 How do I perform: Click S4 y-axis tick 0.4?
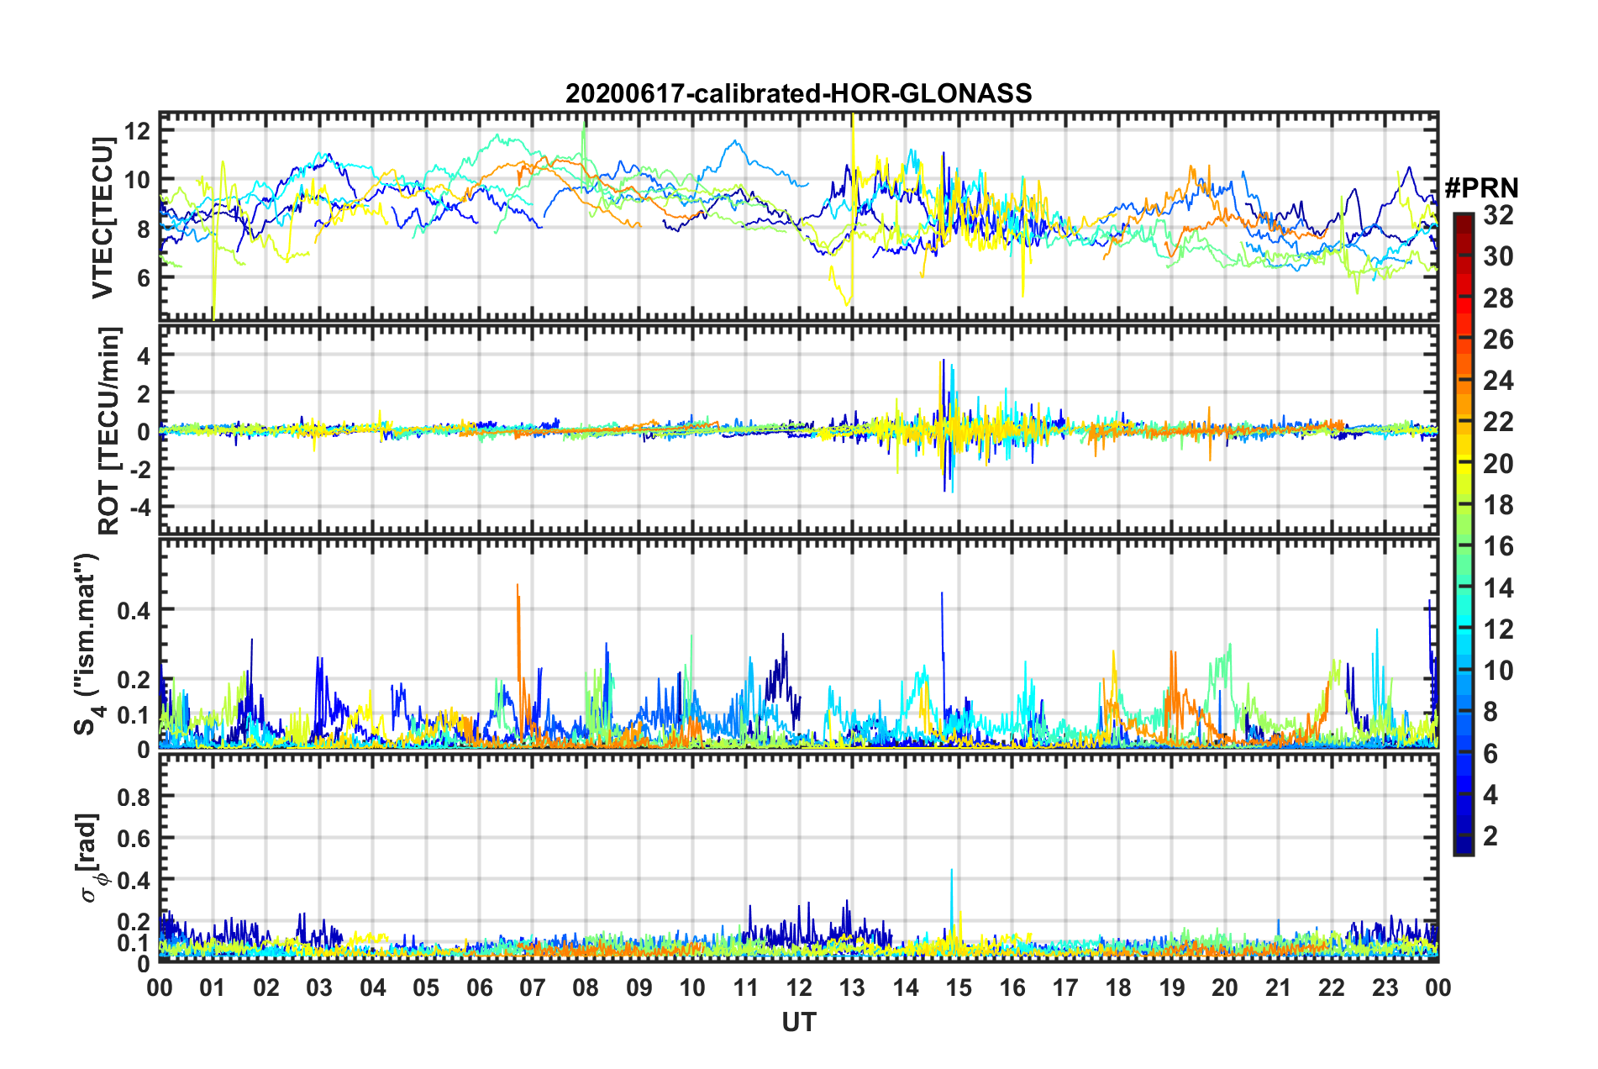[134, 610]
